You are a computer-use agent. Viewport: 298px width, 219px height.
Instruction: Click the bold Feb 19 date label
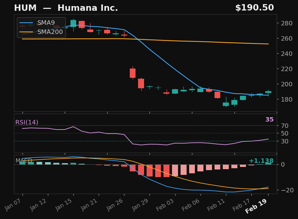coord(256,206)
